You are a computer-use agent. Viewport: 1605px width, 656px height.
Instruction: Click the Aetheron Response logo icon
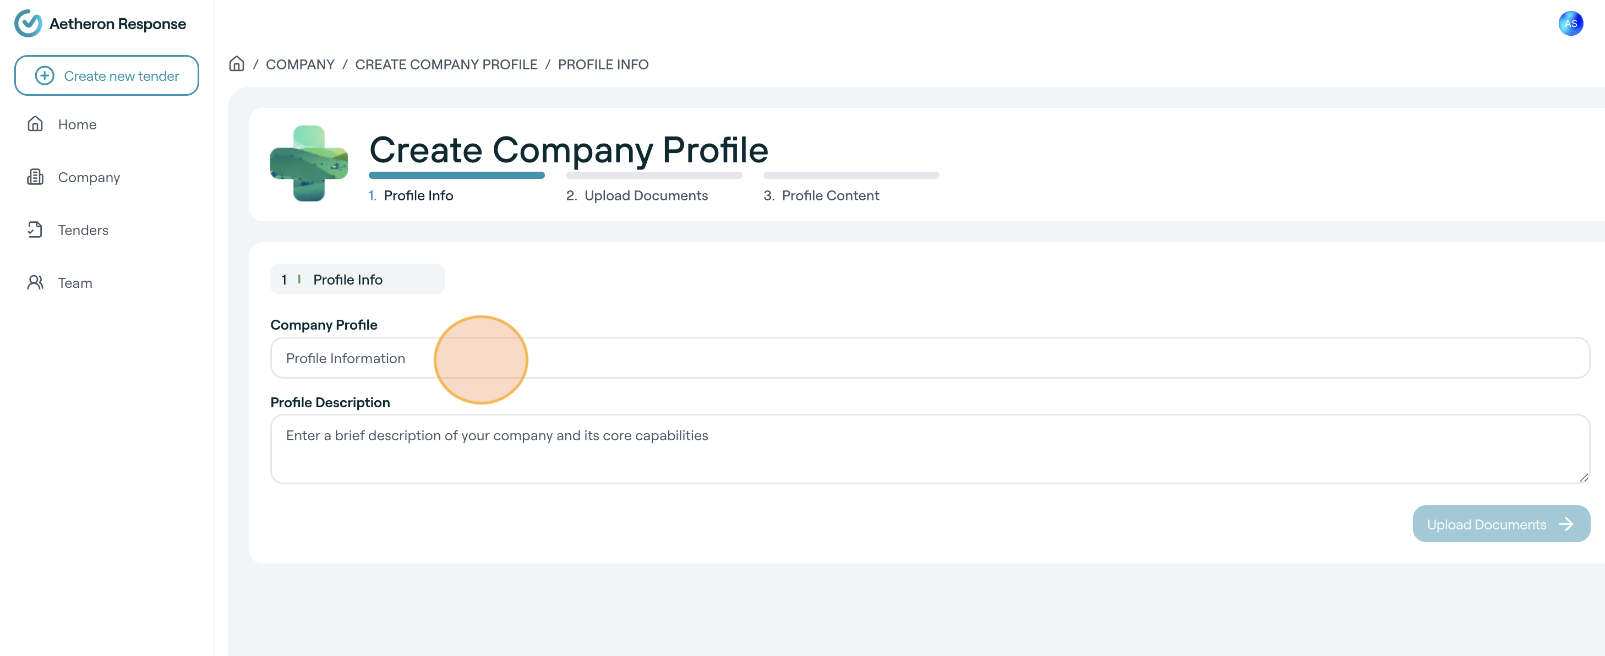tap(28, 24)
